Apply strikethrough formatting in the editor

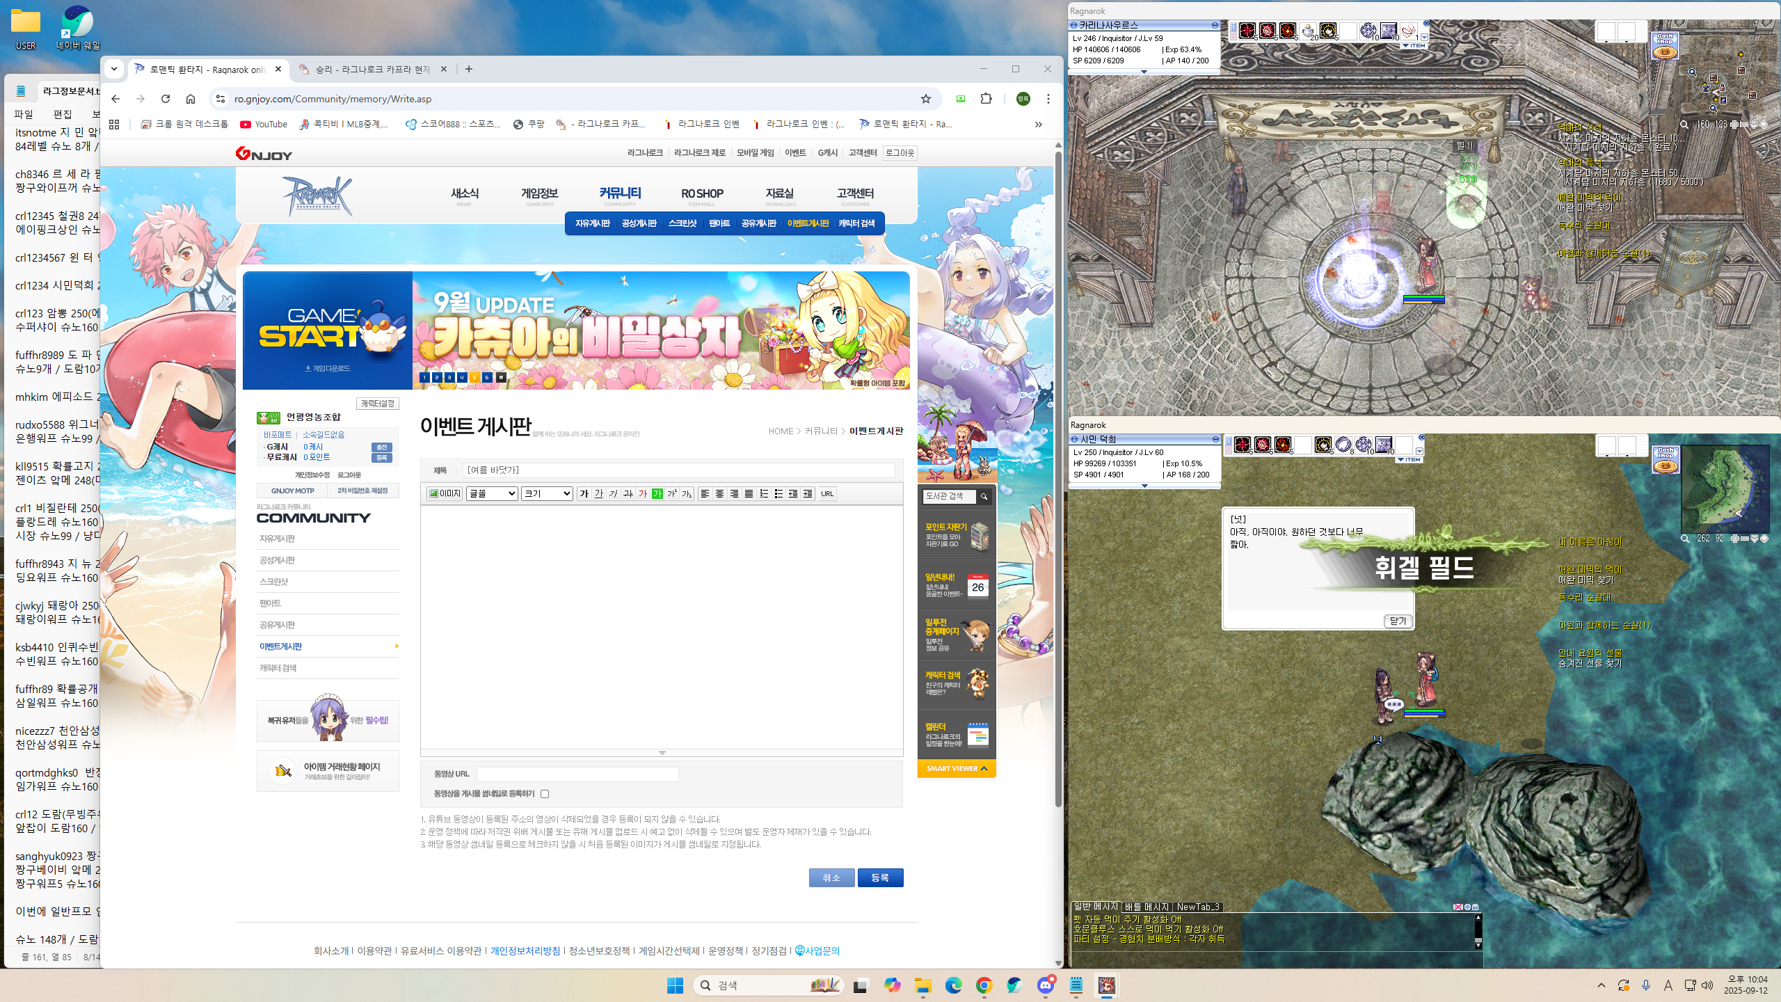tap(628, 493)
